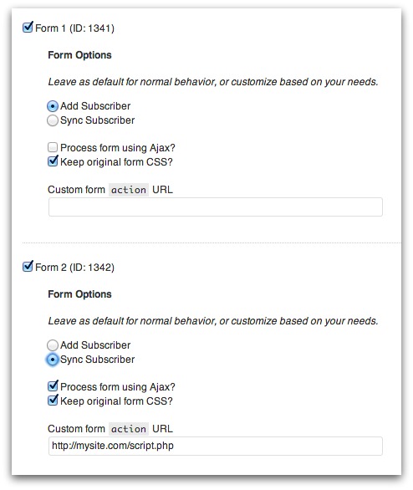
Task: Uncheck the Form 2 (ID: 1342) checkbox
Action: [28, 267]
